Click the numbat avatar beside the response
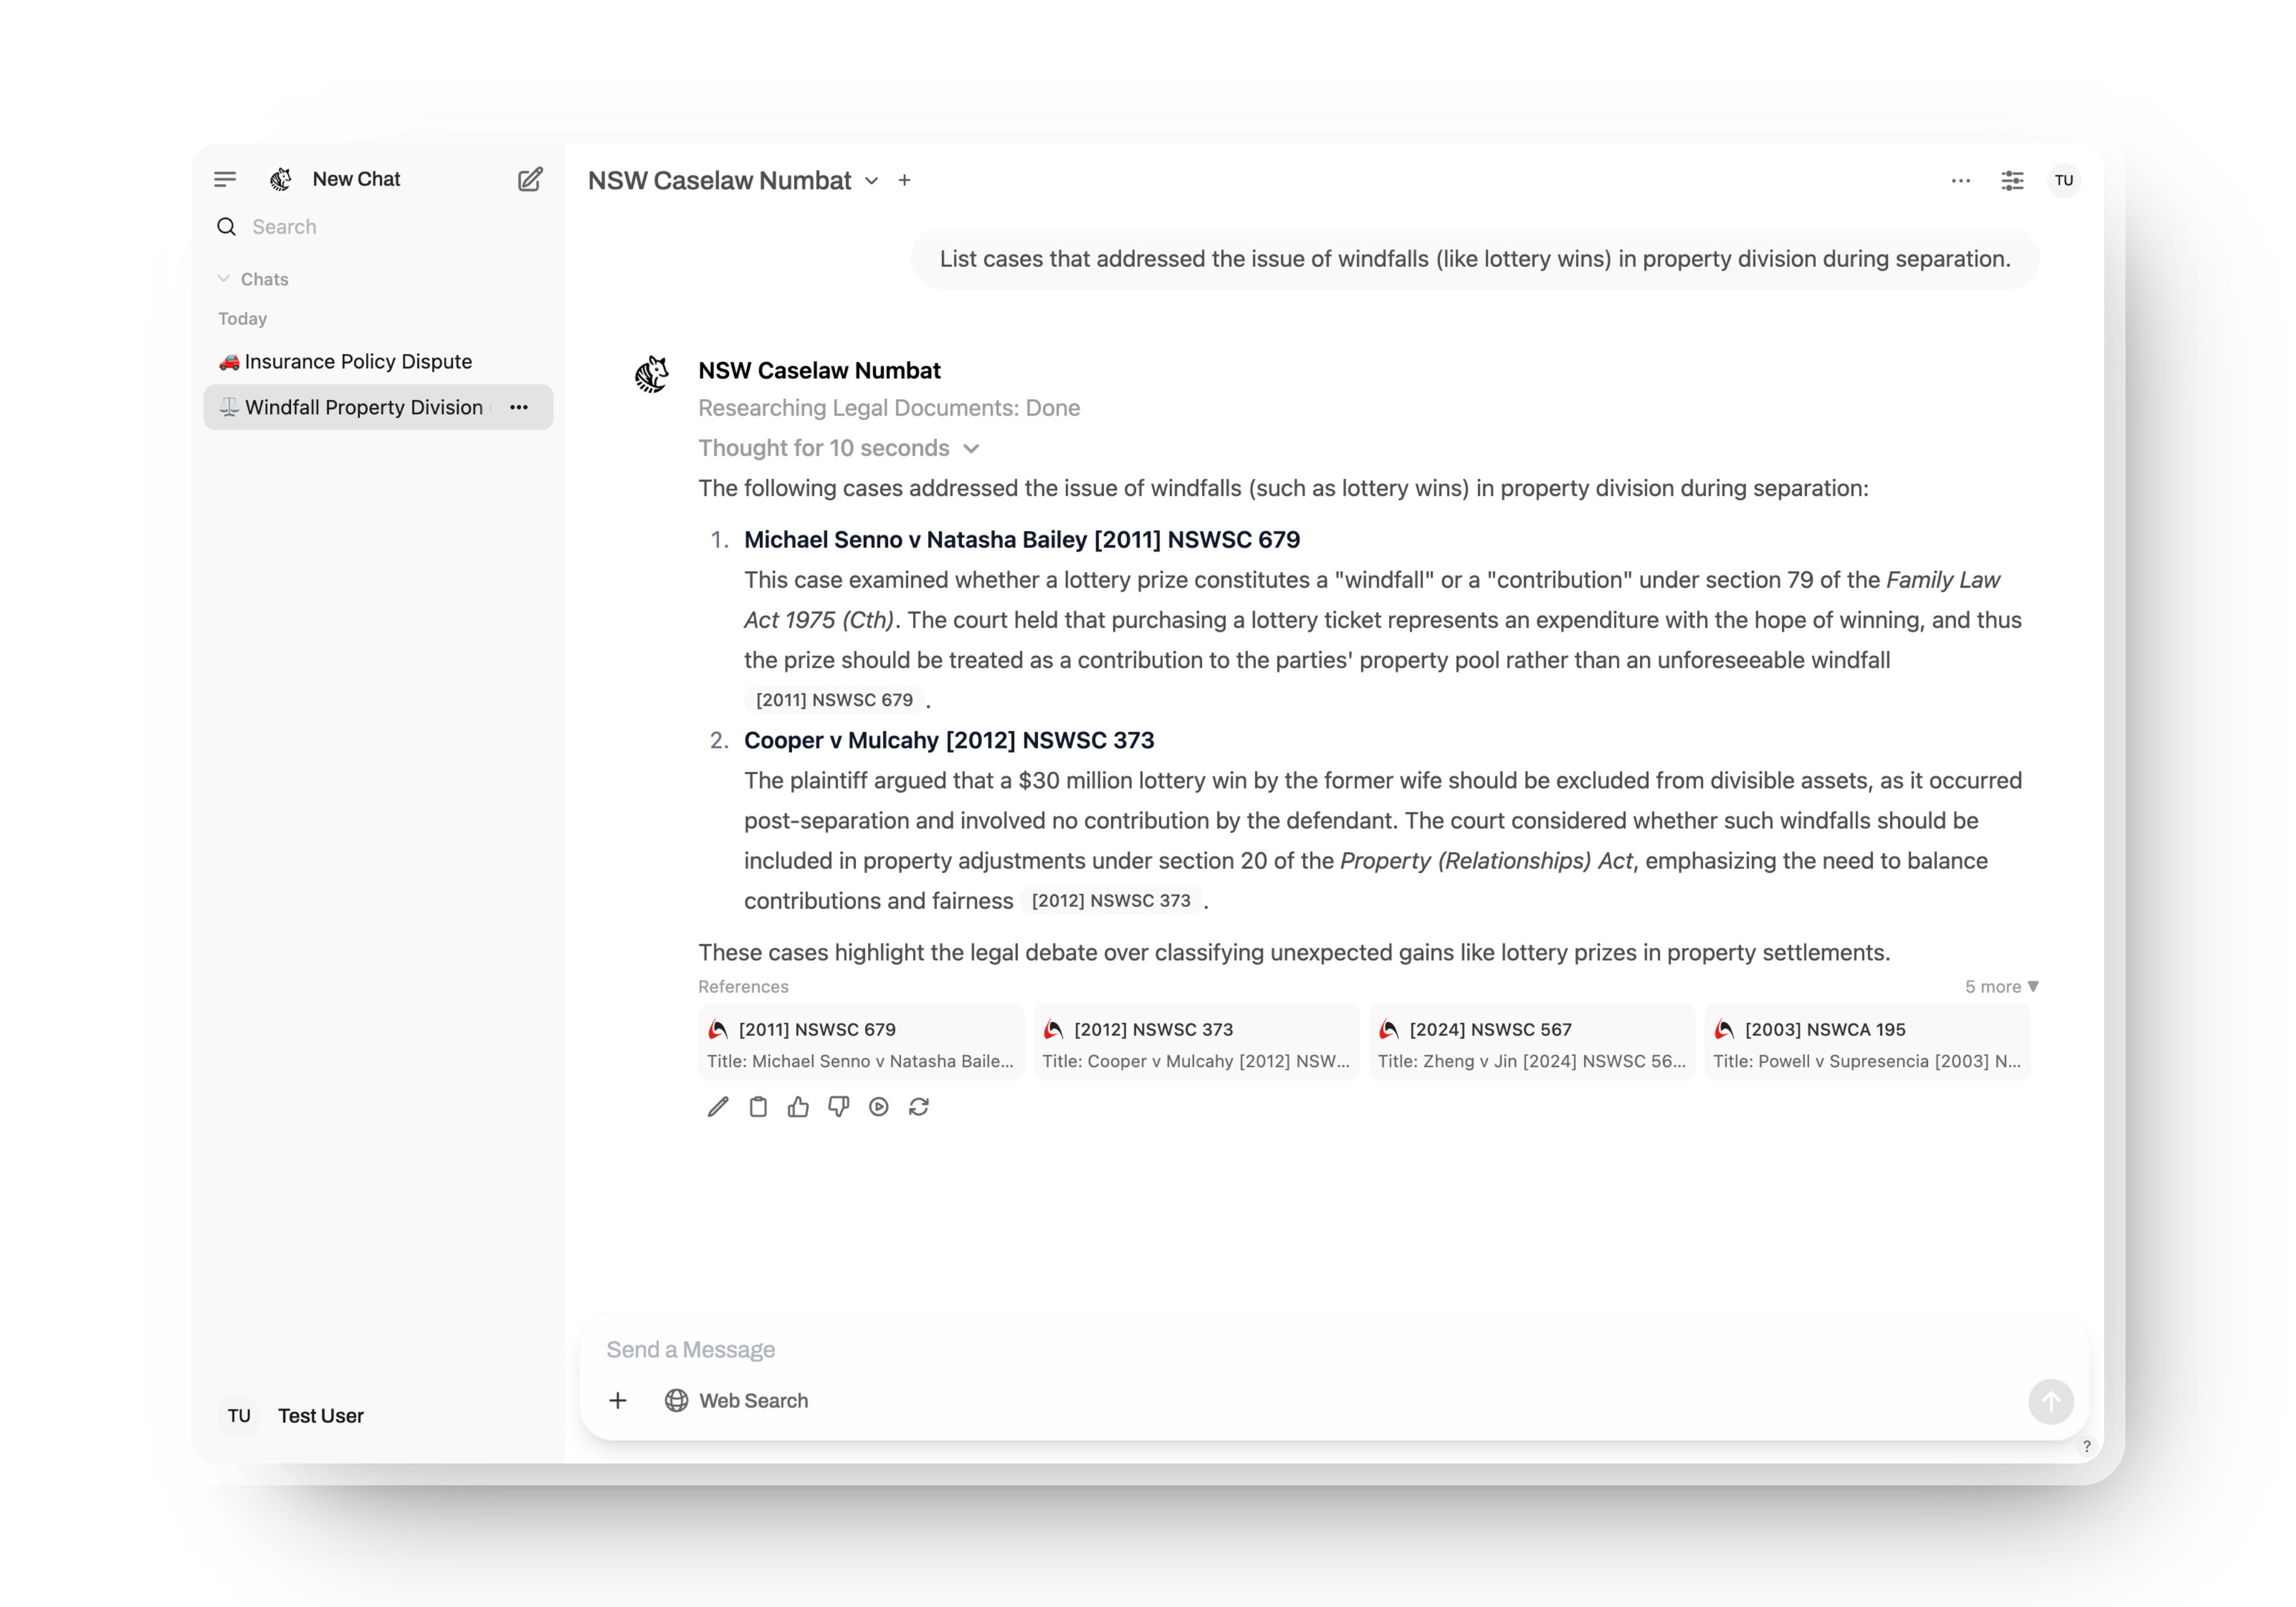Viewport: 2296px width, 1607px height. point(652,374)
